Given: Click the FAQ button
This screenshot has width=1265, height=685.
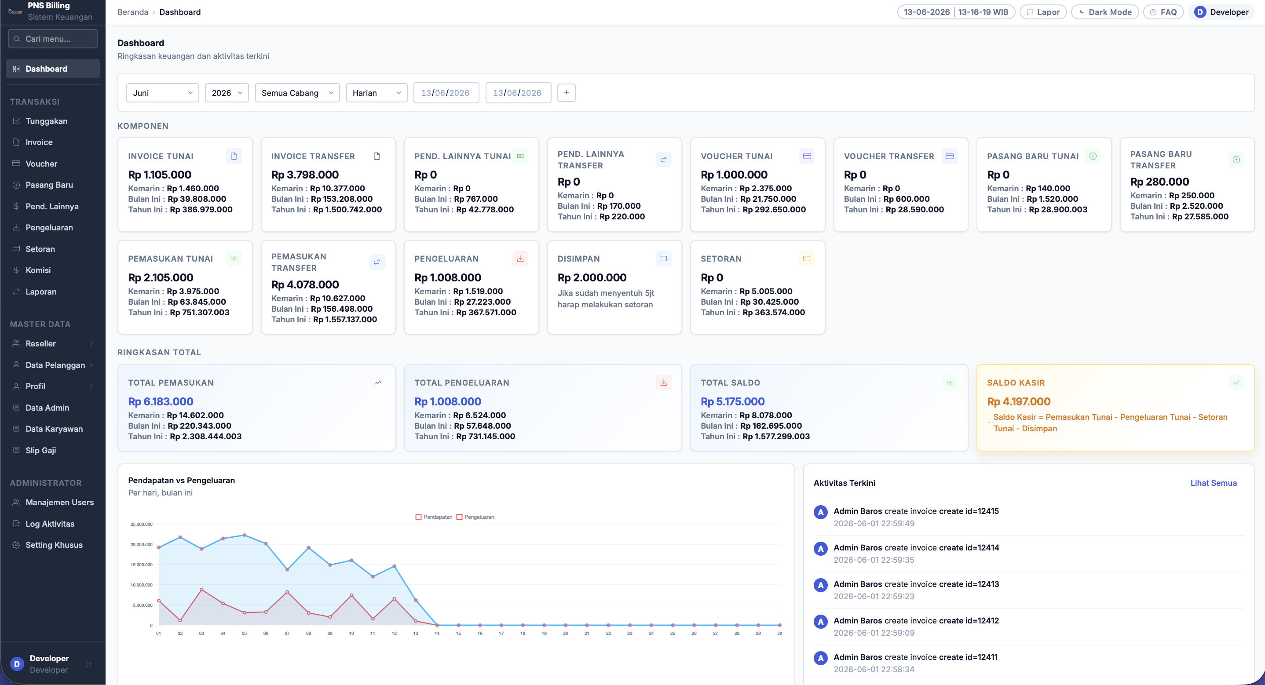Looking at the screenshot, I should [x=1163, y=12].
